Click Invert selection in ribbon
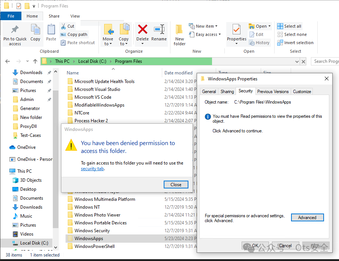The height and width of the screenshot is (261, 339). (295, 43)
